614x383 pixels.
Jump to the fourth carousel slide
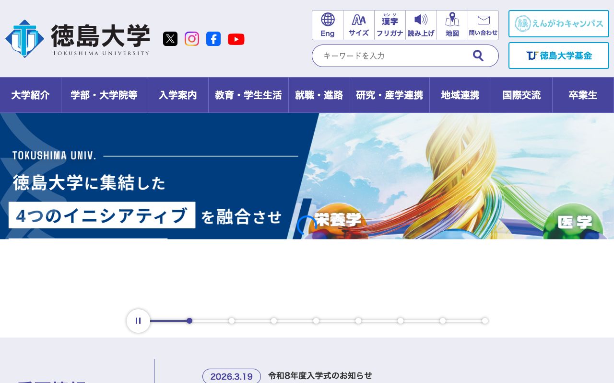pyautogui.click(x=316, y=321)
